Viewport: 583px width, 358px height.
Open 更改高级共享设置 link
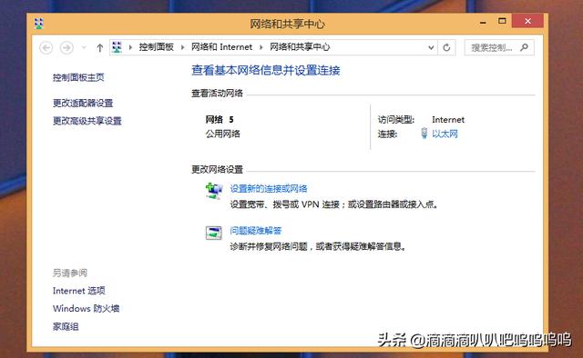tap(87, 121)
